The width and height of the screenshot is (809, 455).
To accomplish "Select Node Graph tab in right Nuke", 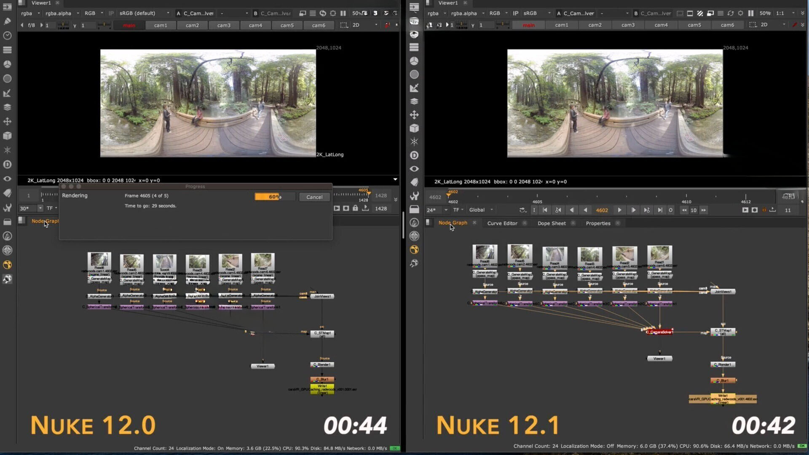I will tap(453, 223).
